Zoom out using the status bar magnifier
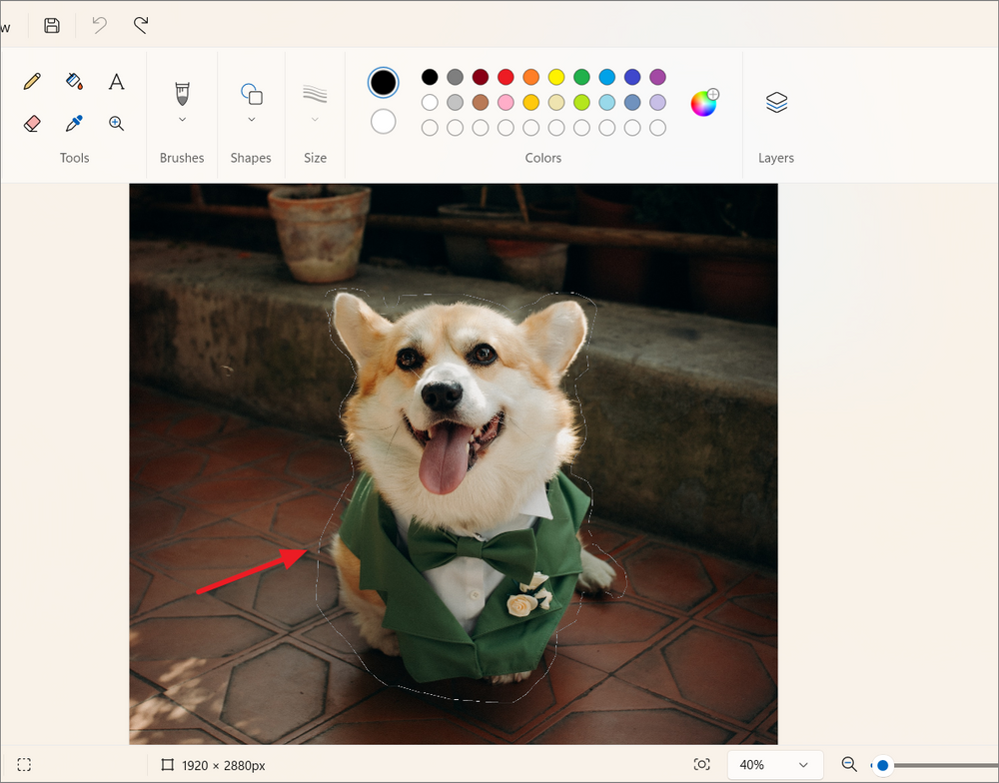The width and height of the screenshot is (999, 783). pyautogui.click(x=848, y=765)
